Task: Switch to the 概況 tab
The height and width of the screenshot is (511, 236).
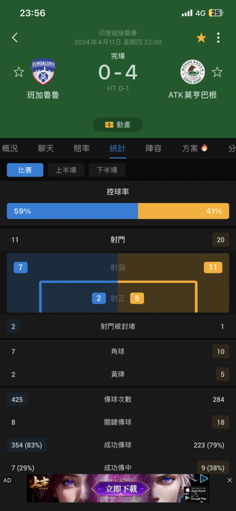Action: click(10, 149)
